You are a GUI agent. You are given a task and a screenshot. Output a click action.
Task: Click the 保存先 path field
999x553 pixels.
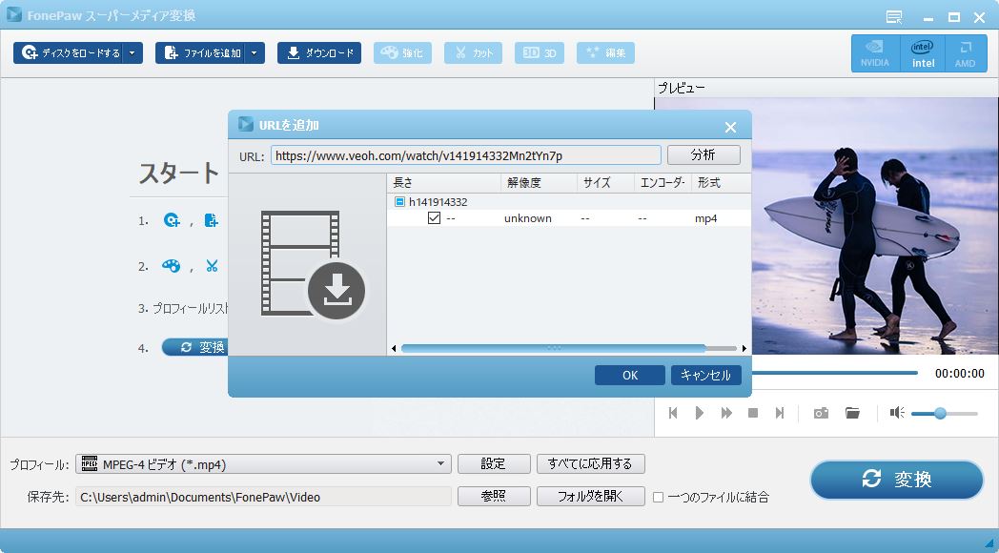click(x=263, y=497)
